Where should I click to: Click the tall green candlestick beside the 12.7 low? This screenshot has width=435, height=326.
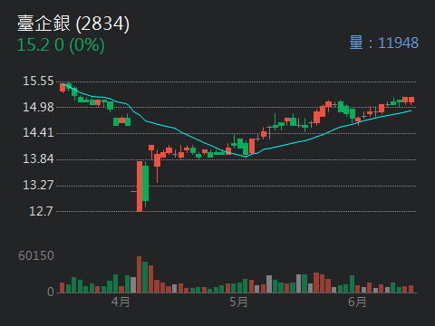pos(145,183)
